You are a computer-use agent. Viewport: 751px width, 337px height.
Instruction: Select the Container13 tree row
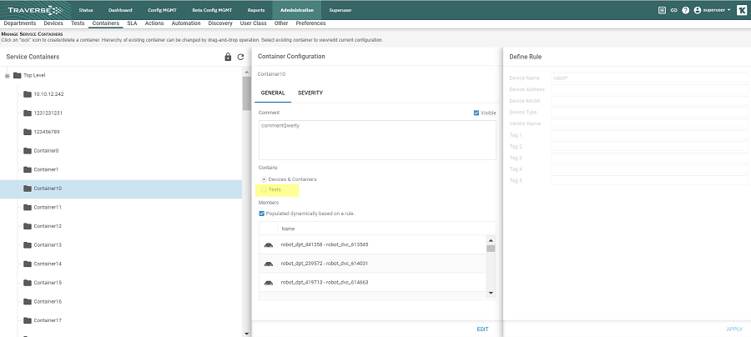click(121, 245)
